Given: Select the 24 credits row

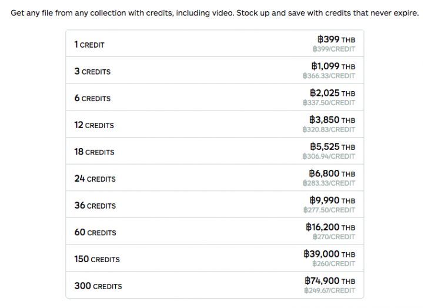Looking at the screenshot, I should tap(215, 178).
